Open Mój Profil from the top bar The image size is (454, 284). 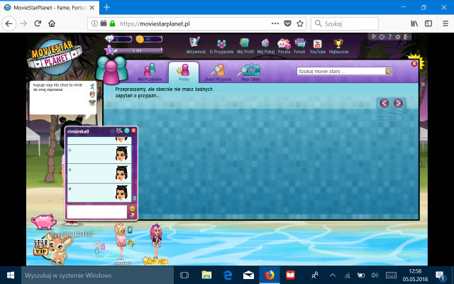click(245, 45)
